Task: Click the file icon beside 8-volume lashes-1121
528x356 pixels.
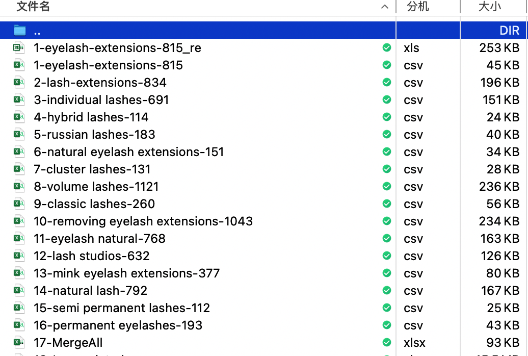Action: coord(19,187)
